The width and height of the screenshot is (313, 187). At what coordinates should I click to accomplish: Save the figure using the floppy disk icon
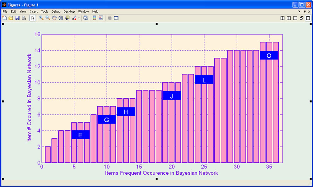(17, 18)
